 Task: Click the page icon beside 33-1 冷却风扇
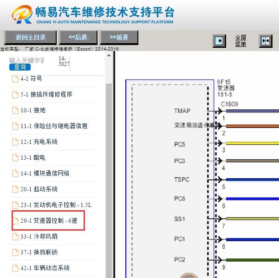point(15,237)
